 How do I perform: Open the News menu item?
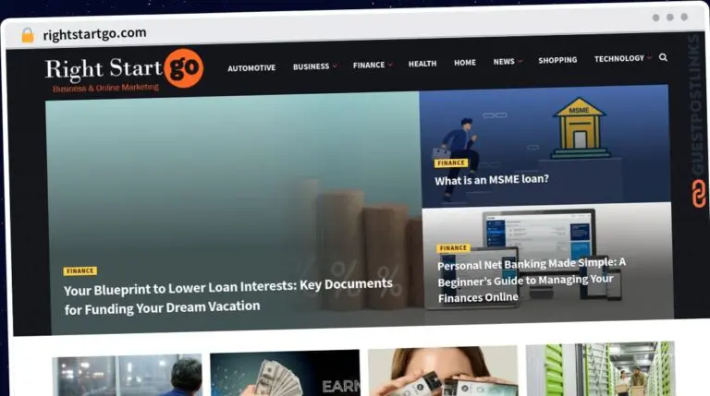tap(504, 61)
